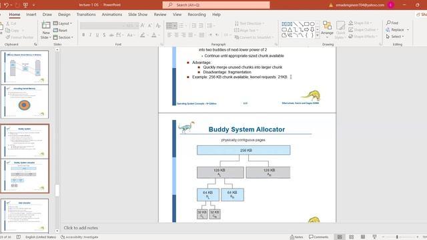Open the Slide Show tab
This screenshot has width=427, height=240.
pos(137,15)
